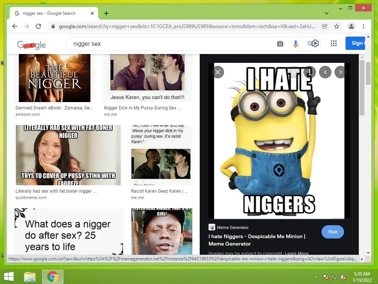Show hidden tray icons arrow
Image resolution: width=378 pixels, height=284 pixels.
[316, 277]
